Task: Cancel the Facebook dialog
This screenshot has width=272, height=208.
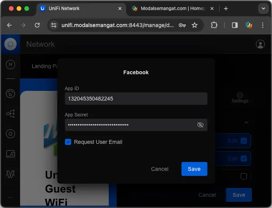Action: pyautogui.click(x=160, y=169)
